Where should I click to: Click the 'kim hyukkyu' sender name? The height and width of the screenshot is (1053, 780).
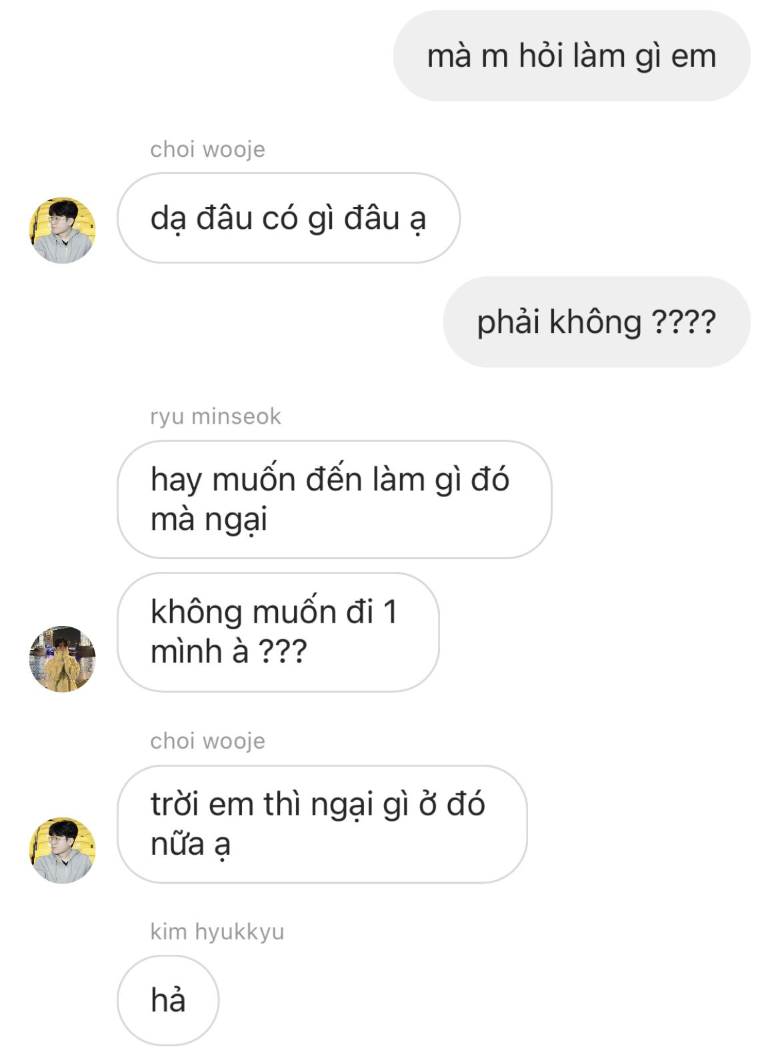pos(217,931)
